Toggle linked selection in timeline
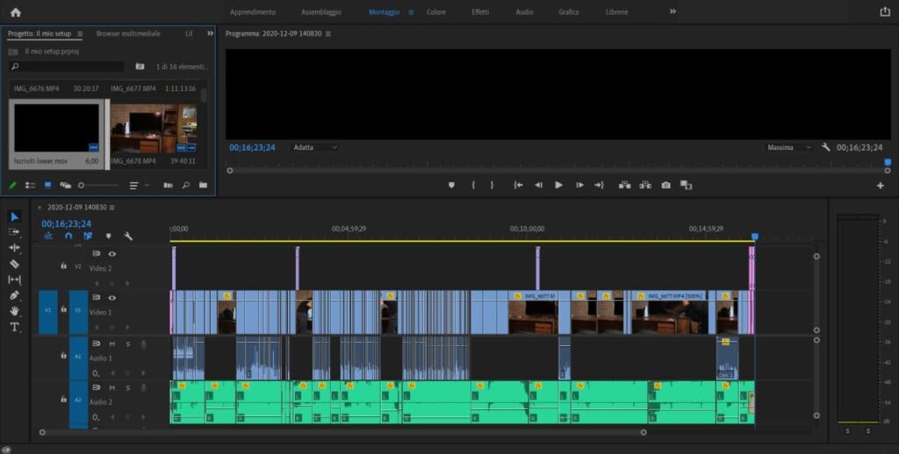This screenshot has height=454, width=899. [x=88, y=236]
